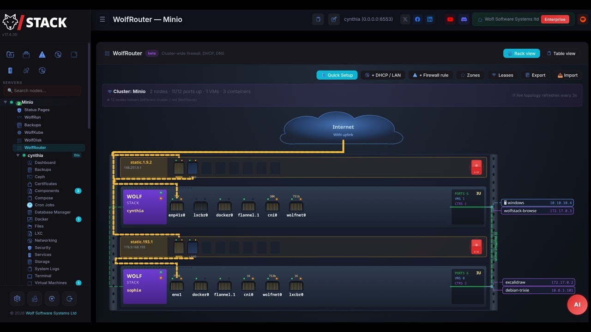The image size is (591, 332).
Task: Click the Export button
Action: click(x=535, y=75)
